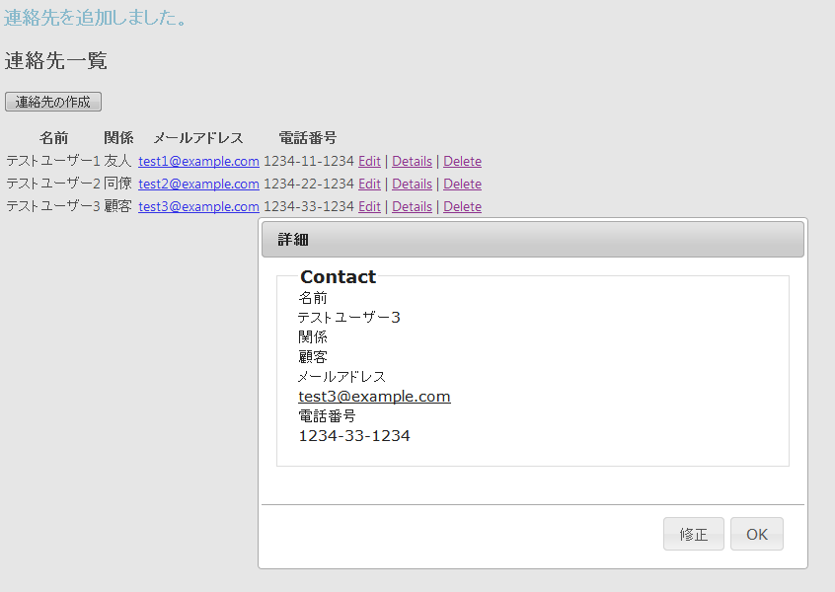
Task: Edit テストユーザー2 contact
Action: click(x=369, y=185)
